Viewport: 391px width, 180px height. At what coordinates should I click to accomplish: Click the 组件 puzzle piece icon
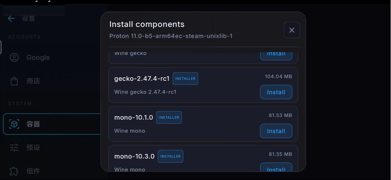[x=14, y=171]
